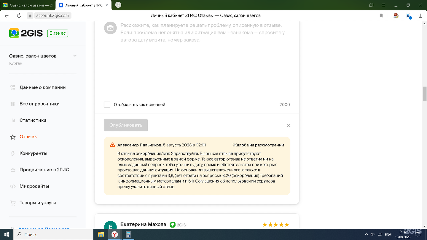Click the Товары и услуги cart icon
This screenshot has height=240, width=427.
[x=13, y=203]
